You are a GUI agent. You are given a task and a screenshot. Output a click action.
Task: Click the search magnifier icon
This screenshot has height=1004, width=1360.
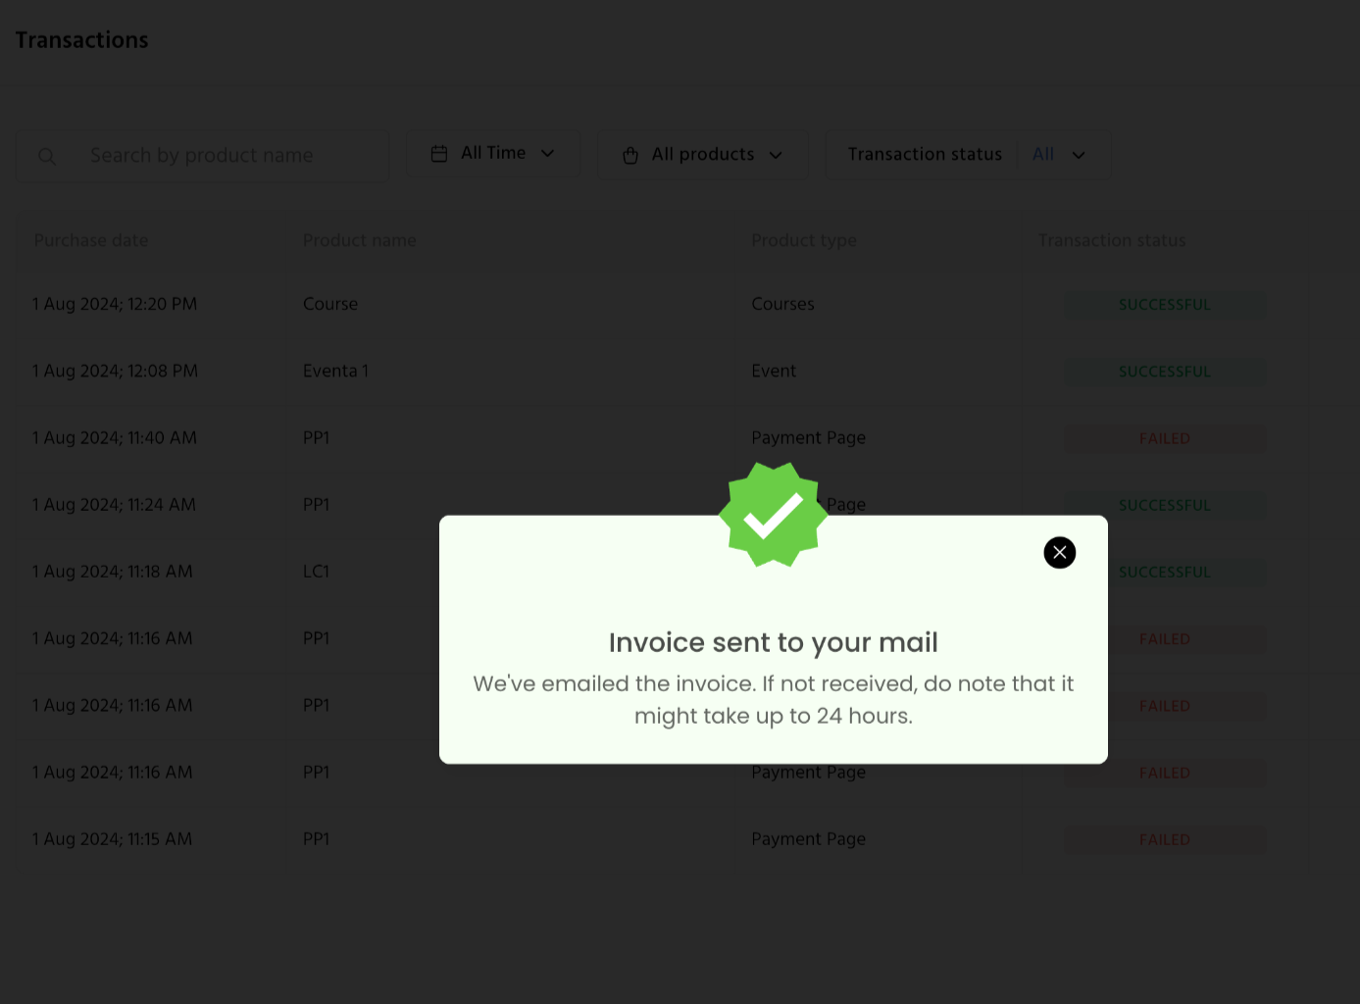pyautogui.click(x=46, y=156)
